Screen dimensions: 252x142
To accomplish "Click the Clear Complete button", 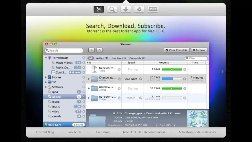I will (176, 50).
